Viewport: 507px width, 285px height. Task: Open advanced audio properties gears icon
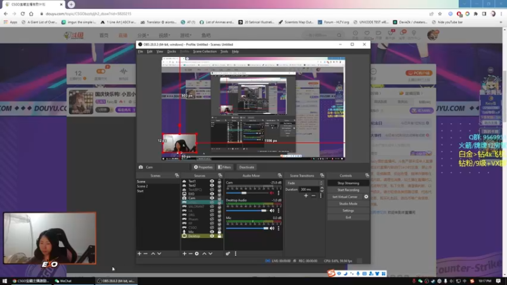coord(228,254)
